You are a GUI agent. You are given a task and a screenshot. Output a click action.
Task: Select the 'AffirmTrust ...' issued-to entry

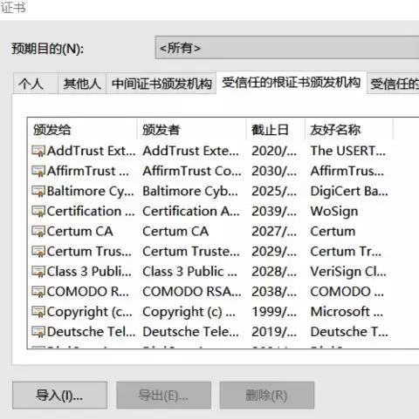point(88,171)
